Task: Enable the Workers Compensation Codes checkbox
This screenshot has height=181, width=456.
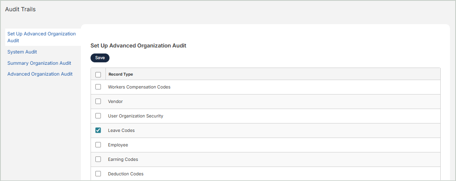Action: 98,87
